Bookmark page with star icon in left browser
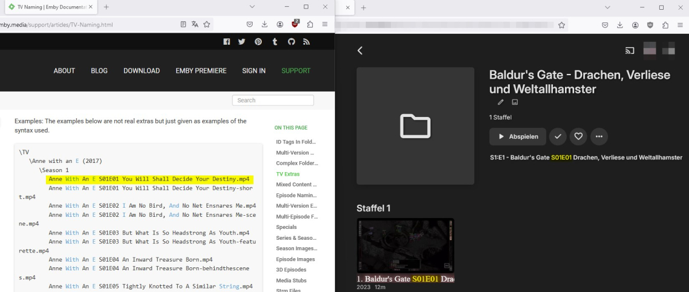 (x=207, y=25)
